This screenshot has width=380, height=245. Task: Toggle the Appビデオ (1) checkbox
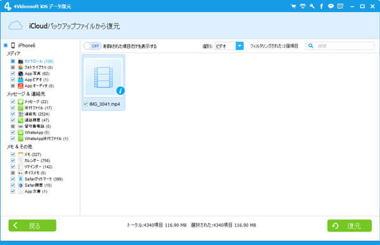pyautogui.click(x=13, y=80)
